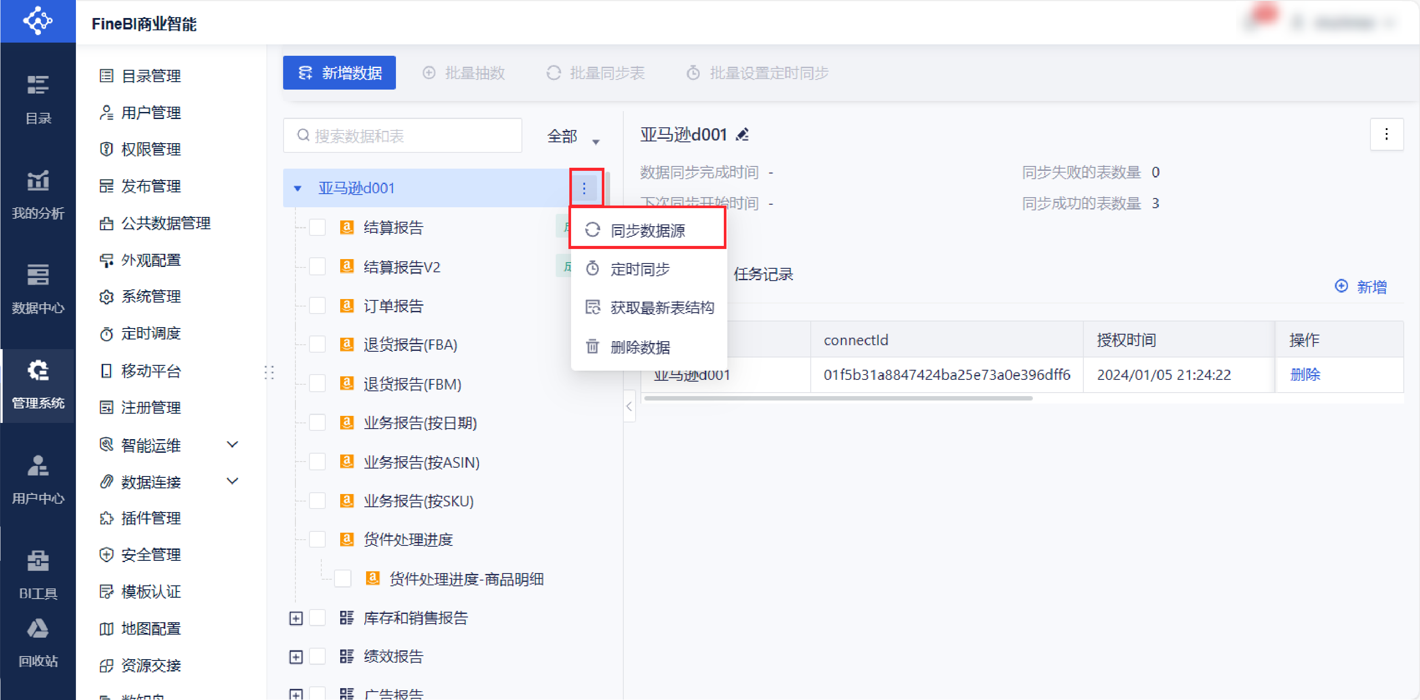Click the 新增数据 button
Viewport: 1420px width, 700px height.
point(340,73)
